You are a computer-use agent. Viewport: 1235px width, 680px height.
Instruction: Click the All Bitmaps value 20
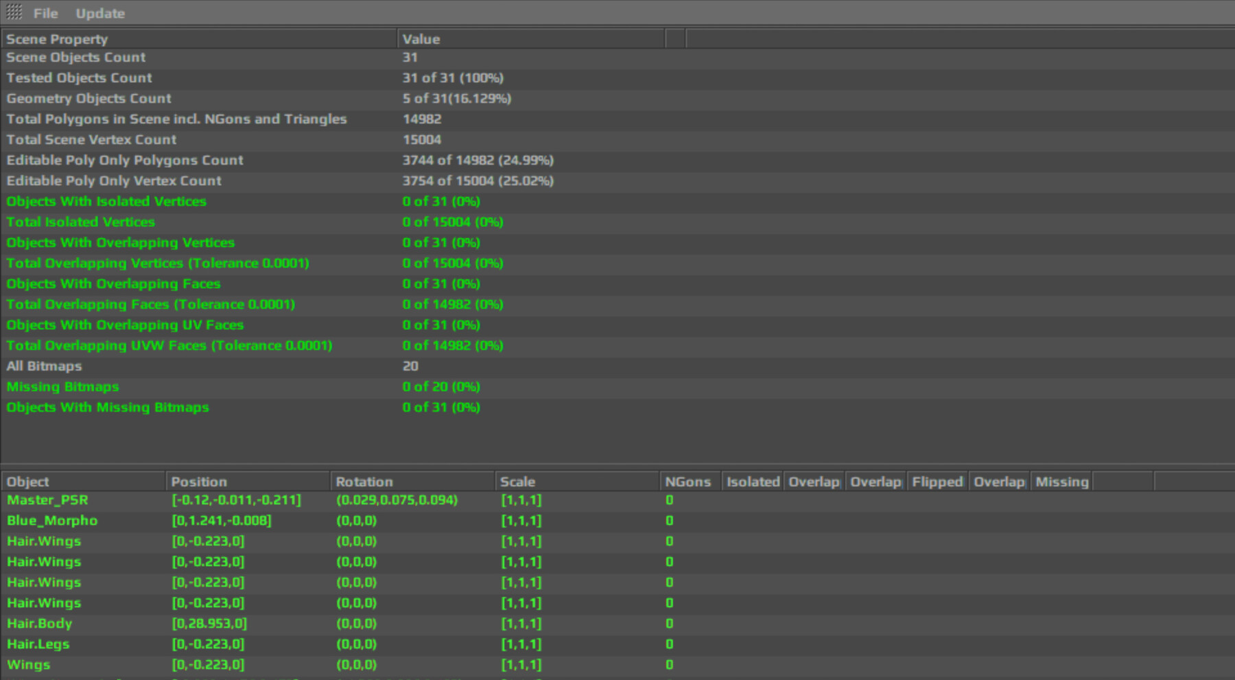click(410, 366)
